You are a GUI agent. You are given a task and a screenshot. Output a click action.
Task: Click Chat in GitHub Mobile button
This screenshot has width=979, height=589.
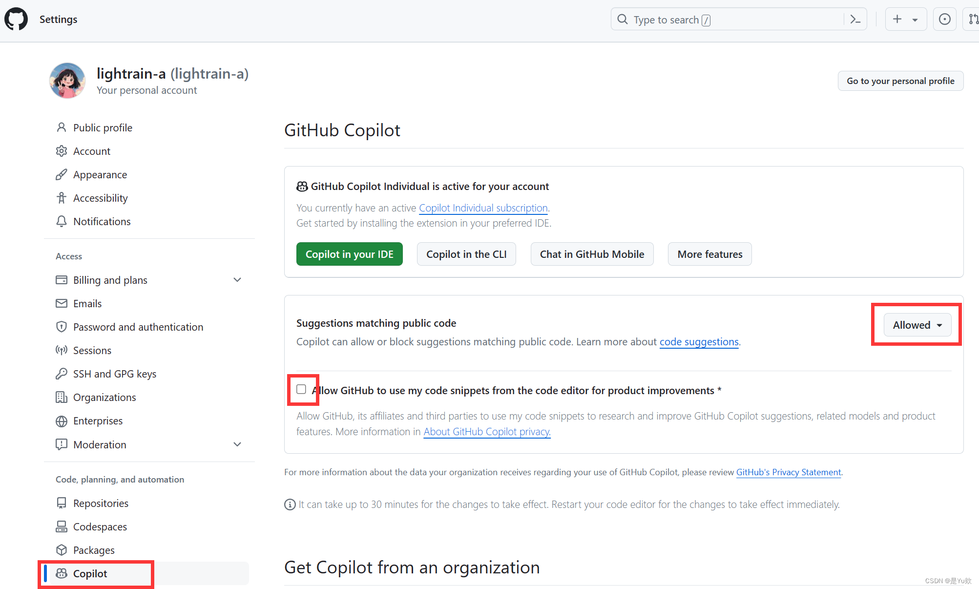(x=592, y=254)
